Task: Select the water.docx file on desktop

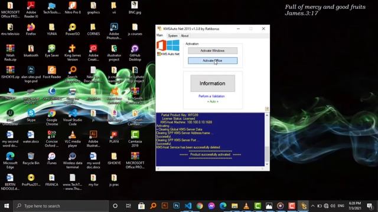Action: [x=31, y=137]
